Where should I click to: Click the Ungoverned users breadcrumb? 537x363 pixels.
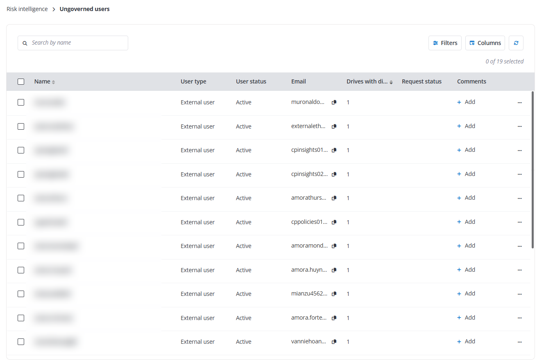point(84,9)
